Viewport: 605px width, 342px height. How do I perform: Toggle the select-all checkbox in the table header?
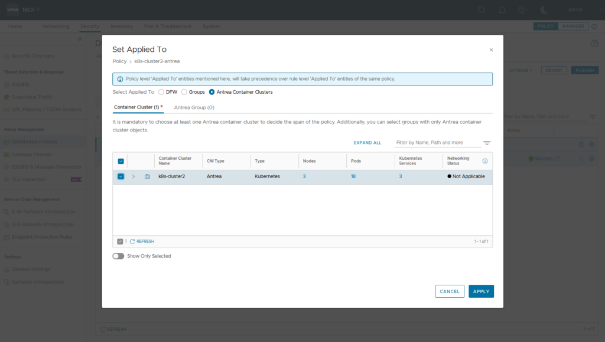coord(121,162)
